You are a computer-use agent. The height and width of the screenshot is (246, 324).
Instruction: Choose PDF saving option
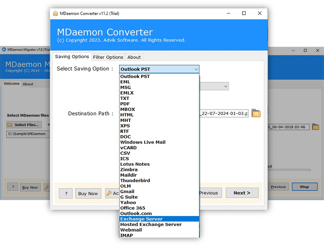159,104
